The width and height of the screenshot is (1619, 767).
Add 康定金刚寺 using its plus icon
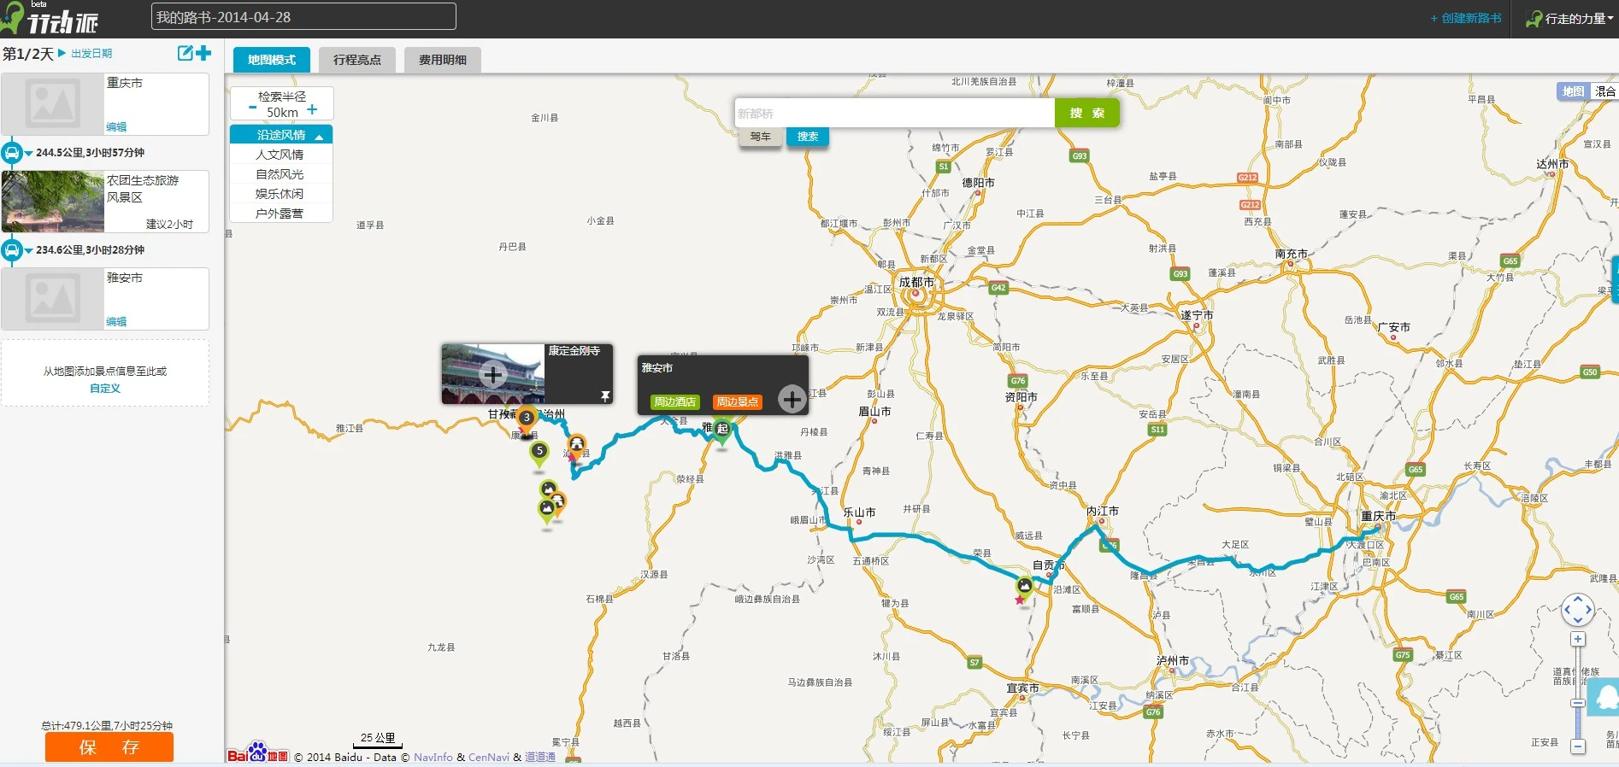492,374
